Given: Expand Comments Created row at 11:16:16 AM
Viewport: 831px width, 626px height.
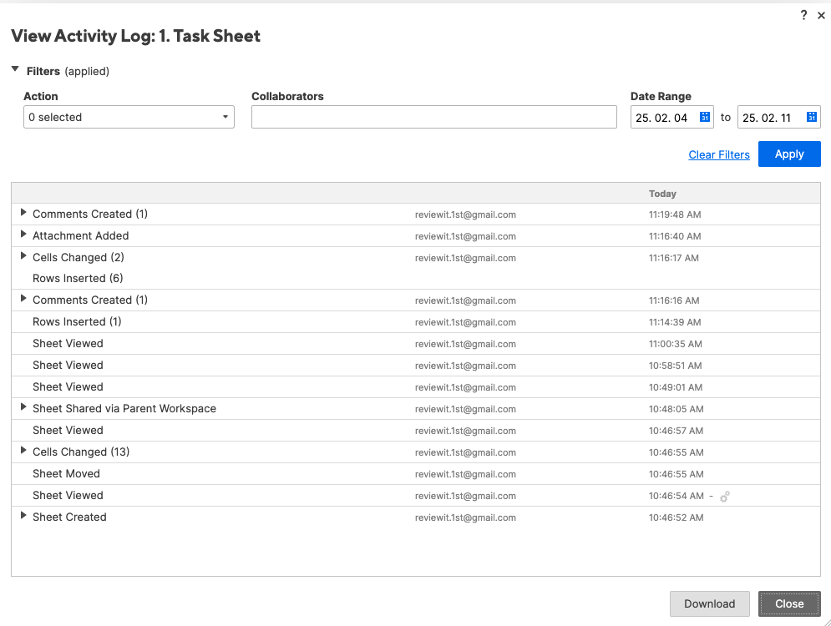Looking at the screenshot, I should point(23,298).
